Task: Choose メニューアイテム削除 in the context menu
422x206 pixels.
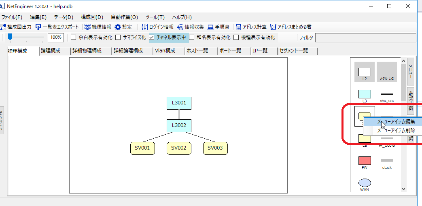Action: pyautogui.click(x=396, y=131)
